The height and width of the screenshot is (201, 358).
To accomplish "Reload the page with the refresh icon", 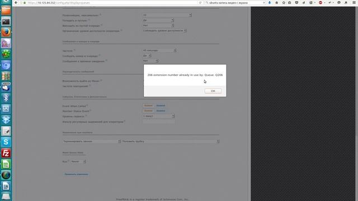I will click(200, 3).
